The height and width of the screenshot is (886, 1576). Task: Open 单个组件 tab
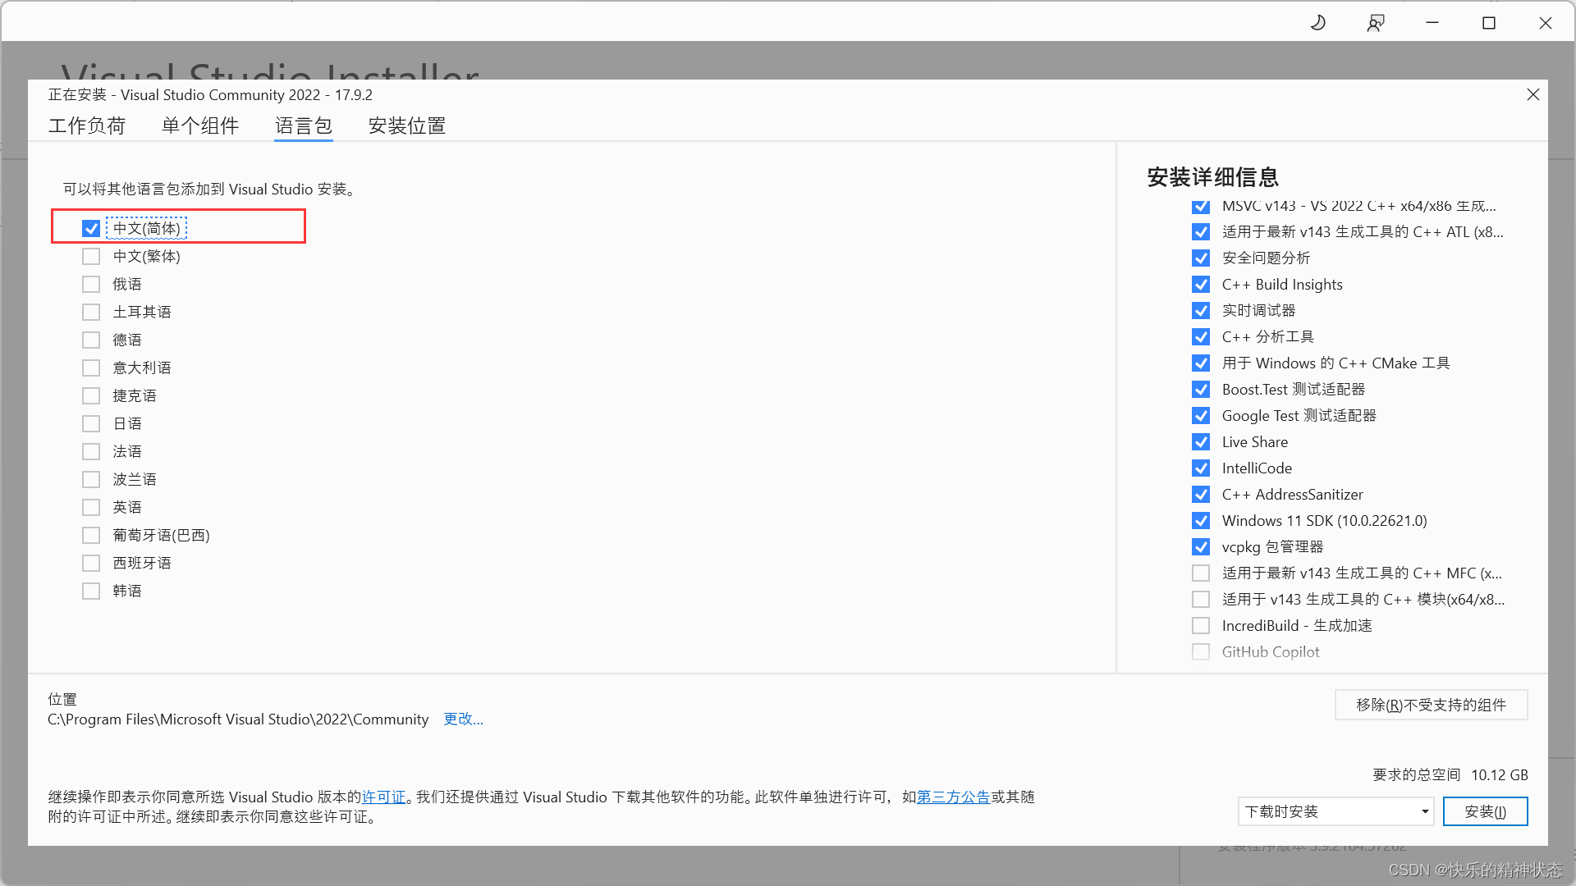coord(200,126)
